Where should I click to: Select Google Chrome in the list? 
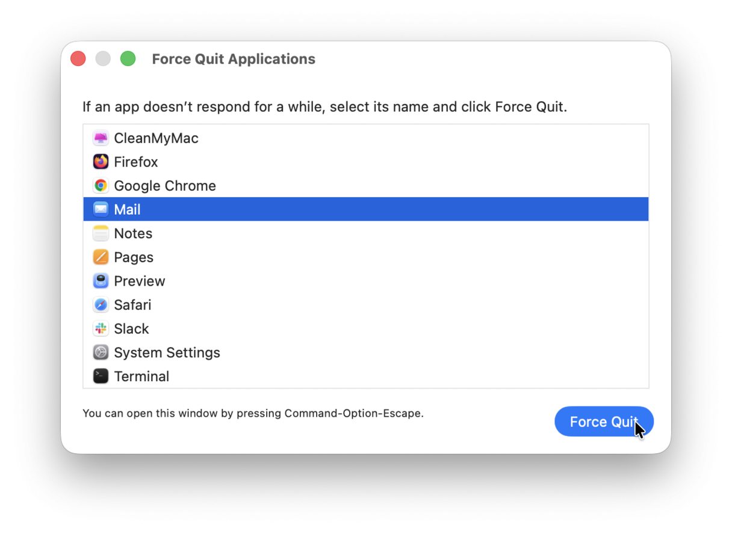(x=164, y=185)
